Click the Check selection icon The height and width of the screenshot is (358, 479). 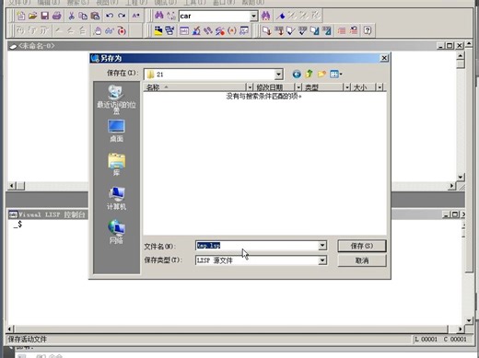click(x=302, y=30)
